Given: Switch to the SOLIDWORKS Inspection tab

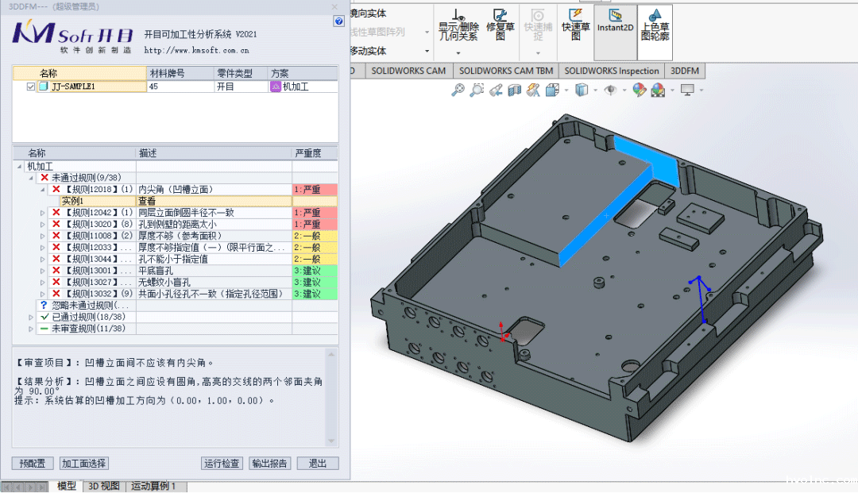Looking at the screenshot, I should [x=612, y=71].
